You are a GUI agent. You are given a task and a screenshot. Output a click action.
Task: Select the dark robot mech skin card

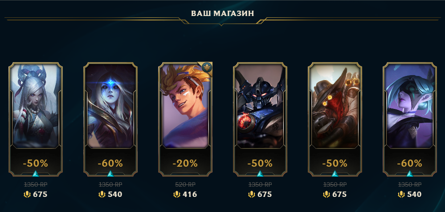260,119
